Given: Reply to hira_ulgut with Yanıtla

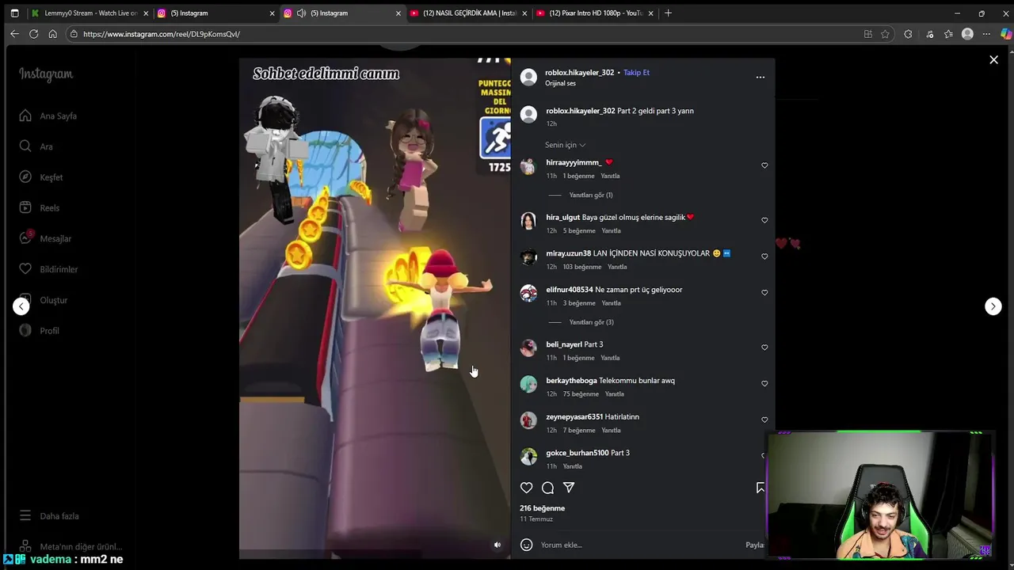Looking at the screenshot, I should pyautogui.click(x=611, y=231).
